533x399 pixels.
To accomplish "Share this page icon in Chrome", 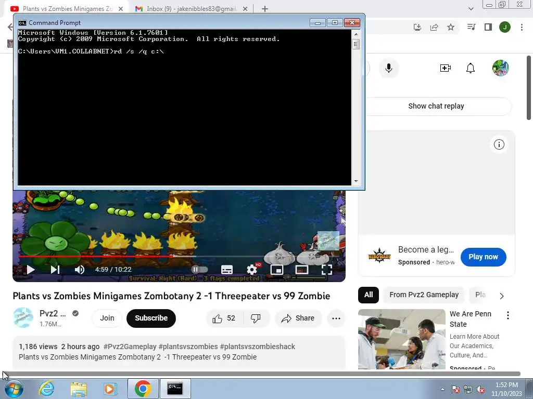I will tap(434, 27).
